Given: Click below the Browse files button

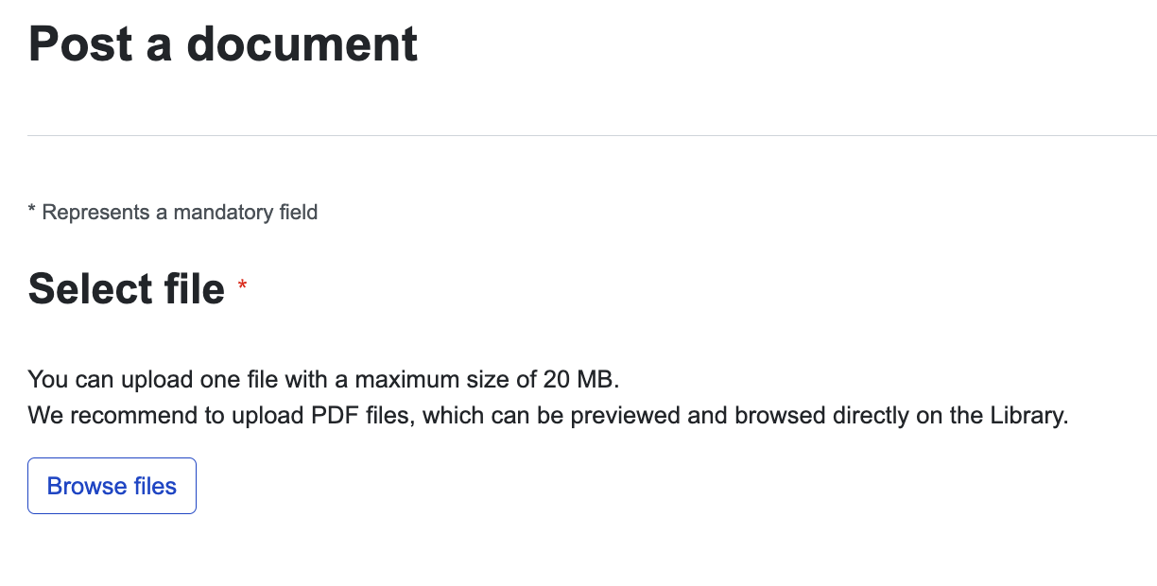Looking at the screenshot, I should pyautogui.click(x=111, y=548).
